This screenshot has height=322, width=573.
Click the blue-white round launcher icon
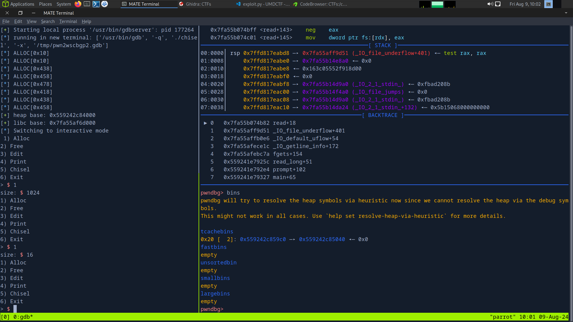(105, 4)
